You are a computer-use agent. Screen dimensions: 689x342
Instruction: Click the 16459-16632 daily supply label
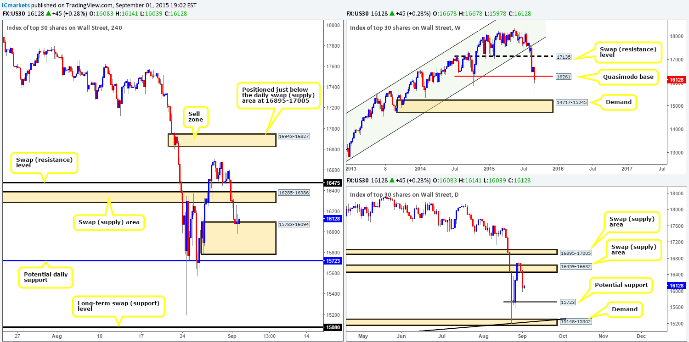(576, 266)
